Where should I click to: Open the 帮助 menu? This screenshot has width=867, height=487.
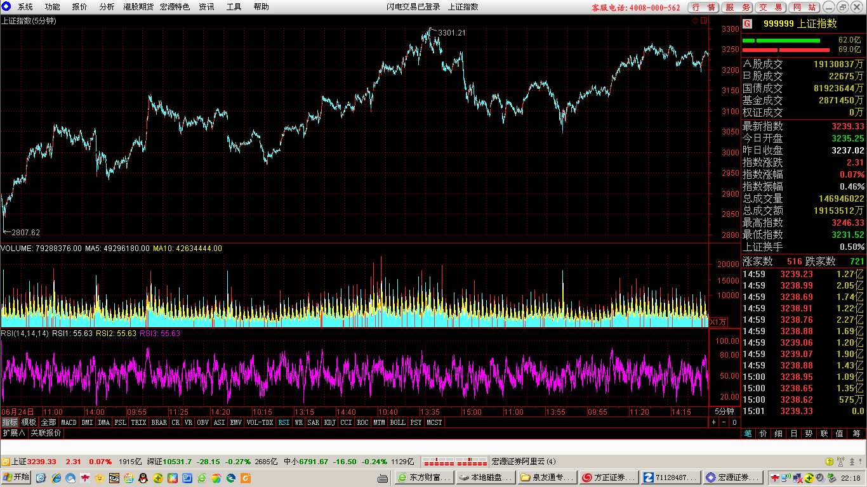(x=261, y=7)
